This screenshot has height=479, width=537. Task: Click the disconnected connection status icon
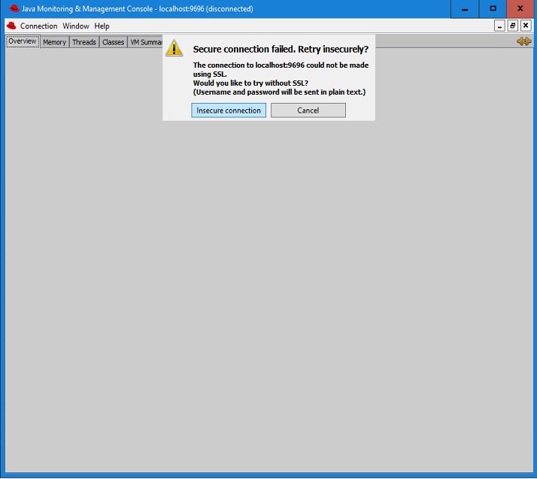pyautogui.click(x=524, y=41)
